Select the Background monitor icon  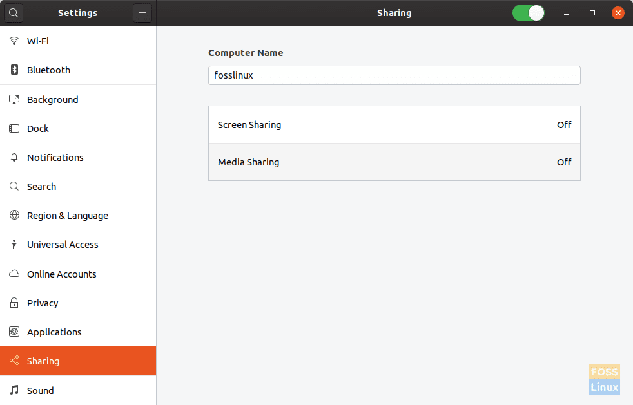(14, 100)
